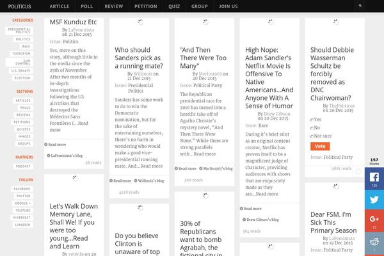Open 'Do you believe Clinton' poll title

[x=137, y=244]
